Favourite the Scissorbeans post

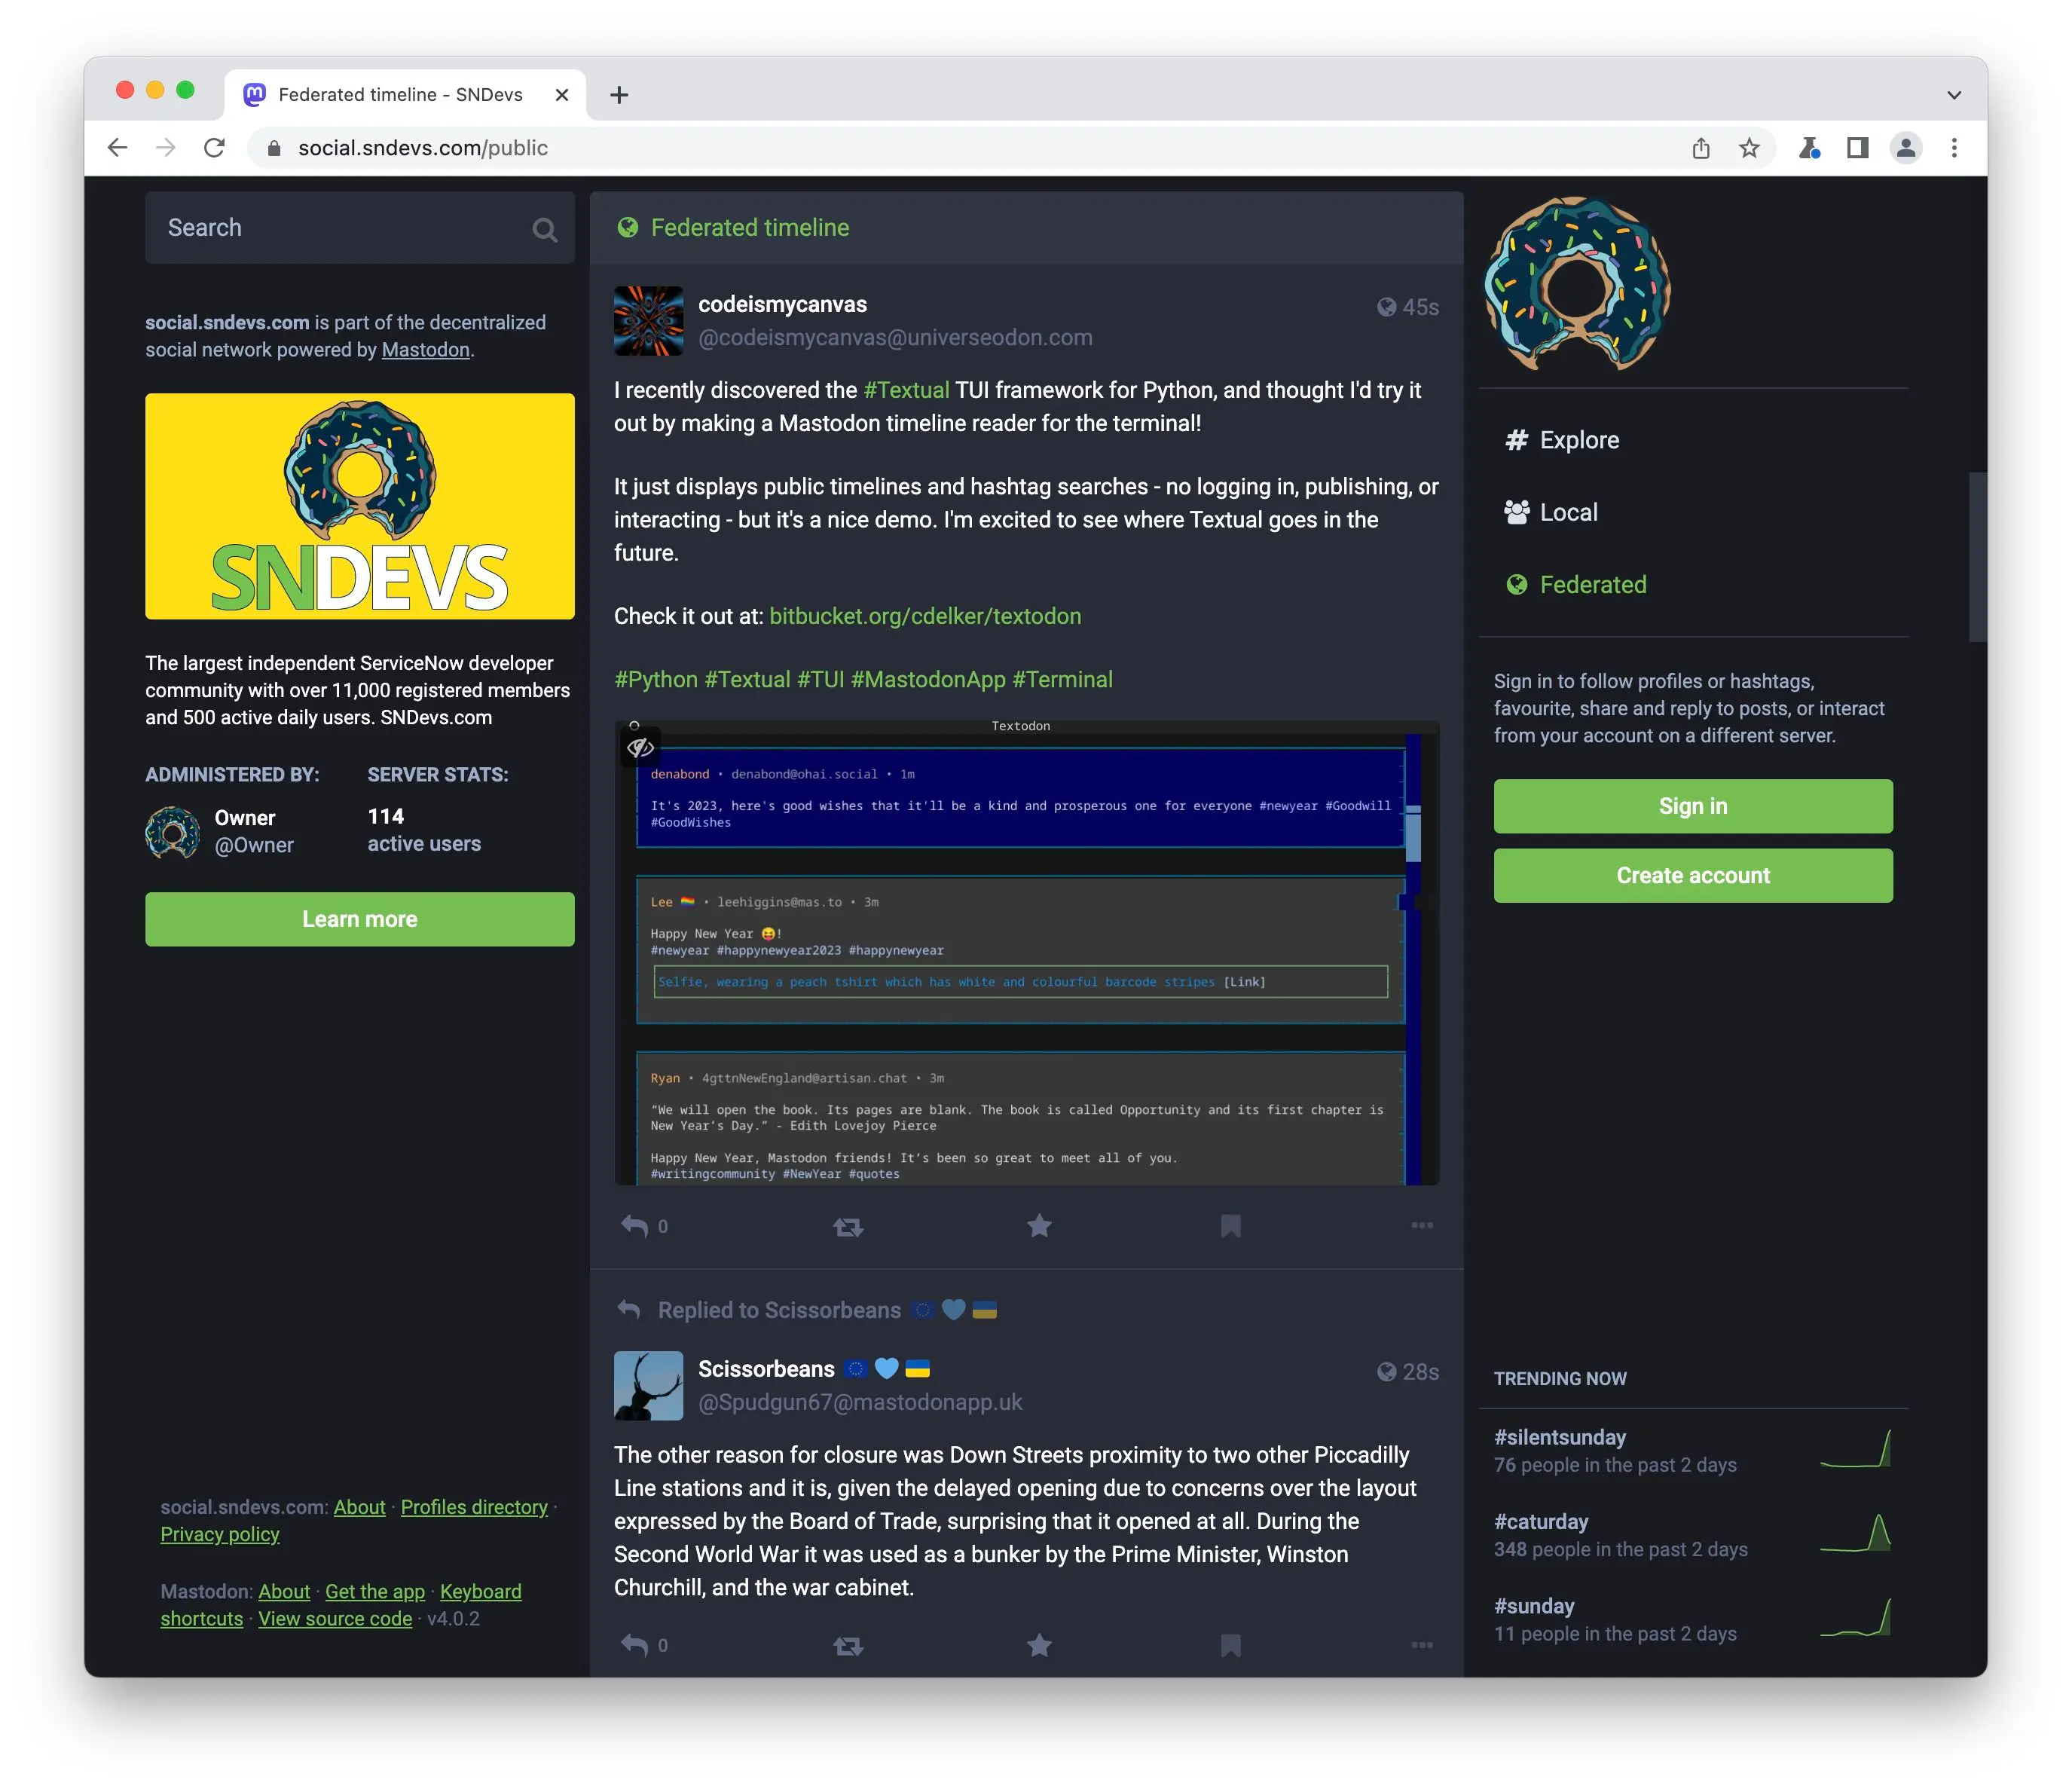[1039, 1645]
